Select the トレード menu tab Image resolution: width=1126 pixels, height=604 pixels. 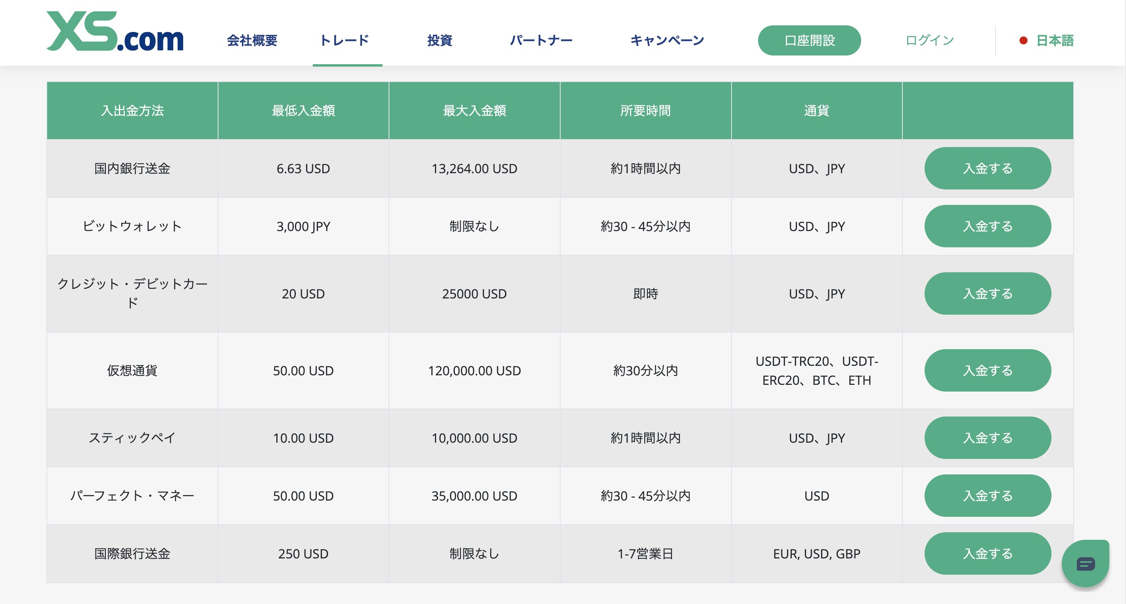pyautogui.click(x=345, y=41)
